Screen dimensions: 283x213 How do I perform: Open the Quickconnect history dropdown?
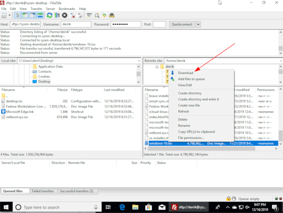pyautogui.click(x=198, y=24)
